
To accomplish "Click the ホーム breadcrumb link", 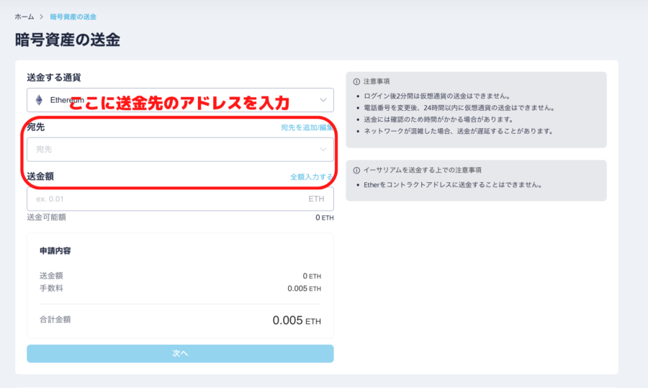I will coord(24,17).
